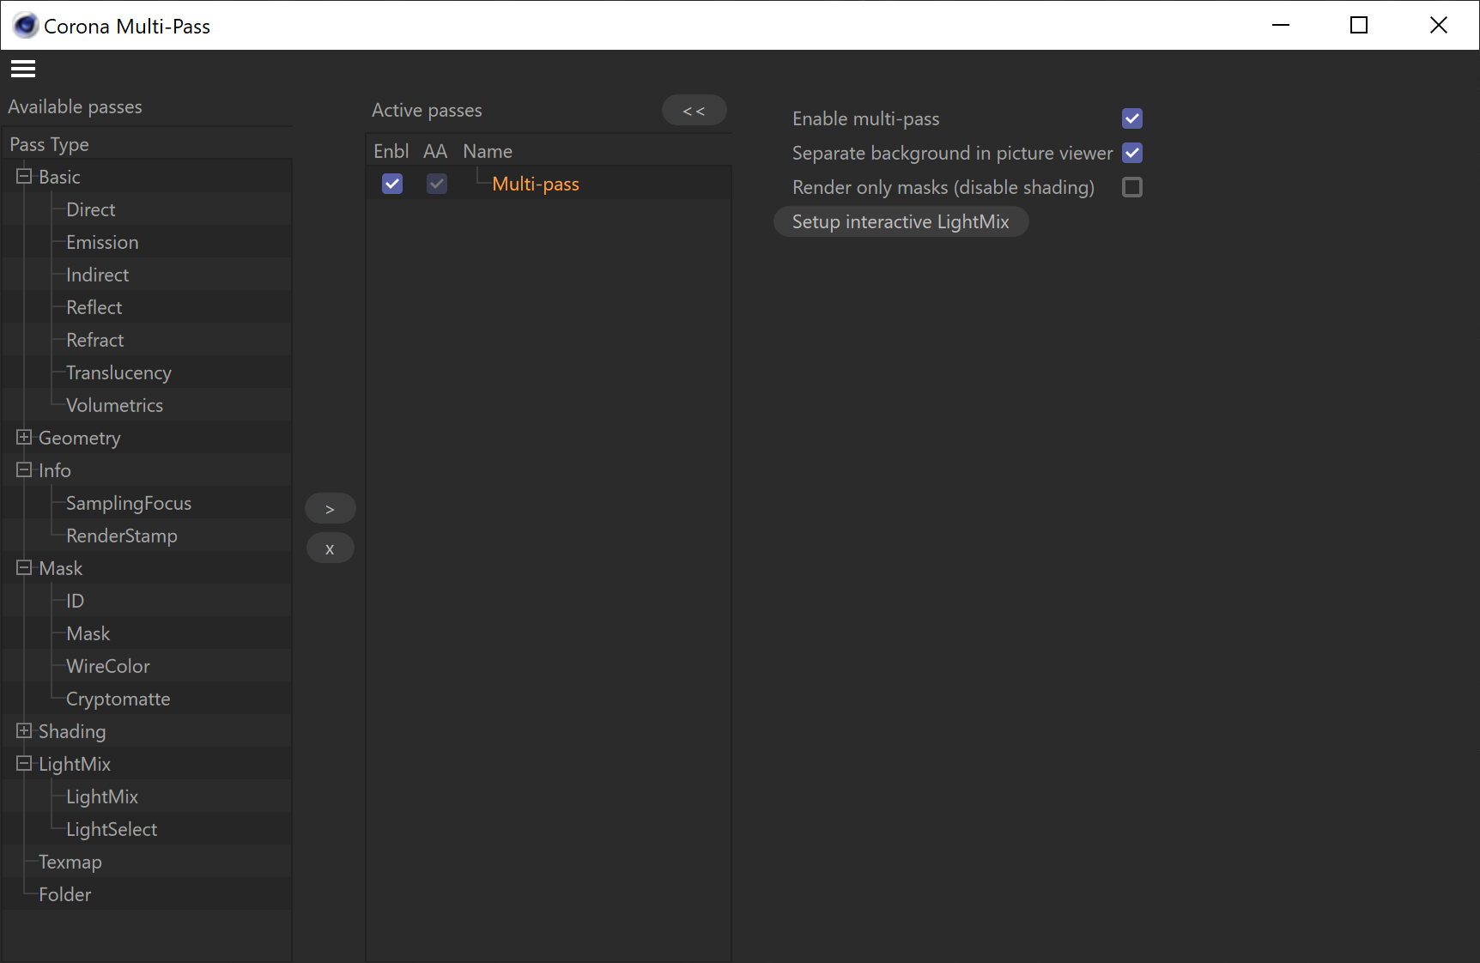The width and height of the screenshot is (1480, 963).
Task: Click Setup interactive LightMix button
Action: tap(901, 221)
